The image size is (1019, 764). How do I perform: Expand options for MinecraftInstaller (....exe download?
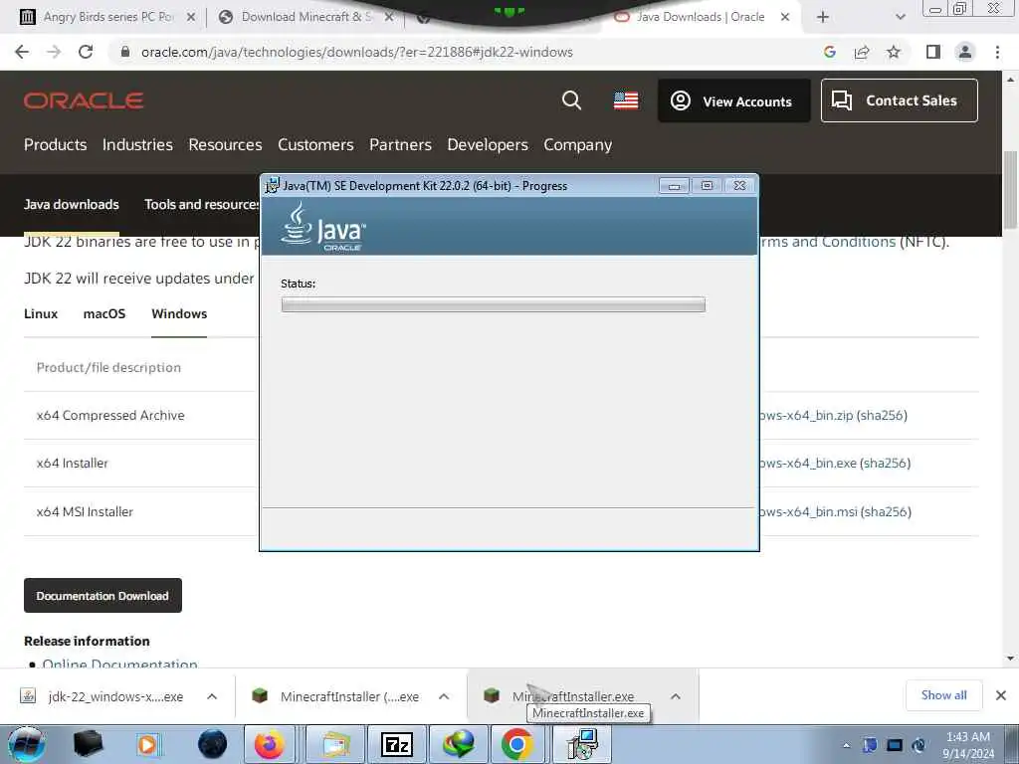[444, 696]
